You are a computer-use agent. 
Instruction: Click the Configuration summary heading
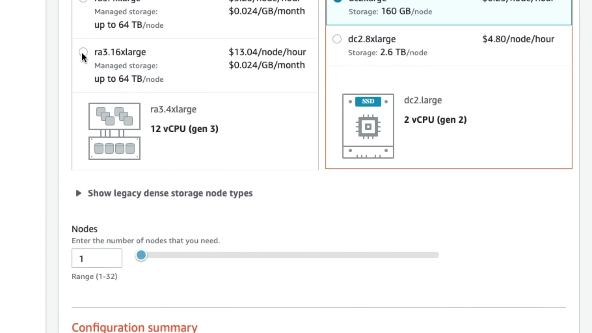click(x=134, y=327)
